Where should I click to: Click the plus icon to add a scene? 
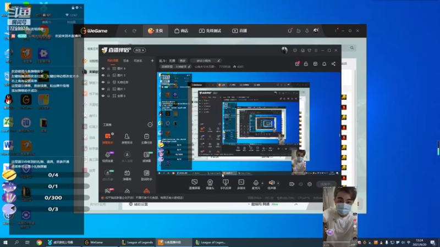152,60
